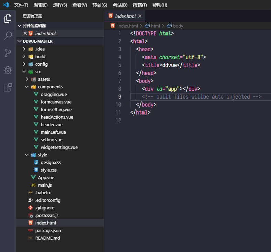Viewport: 271px width, 252px height.
Task: Open mainLeft.vue file
Action: pos(53,132)
